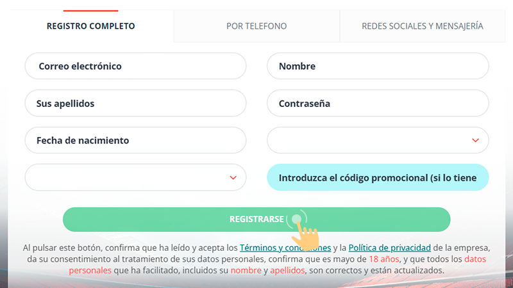
Task: Open the Por Telefono tab
Action: click(x=256, y=26)
